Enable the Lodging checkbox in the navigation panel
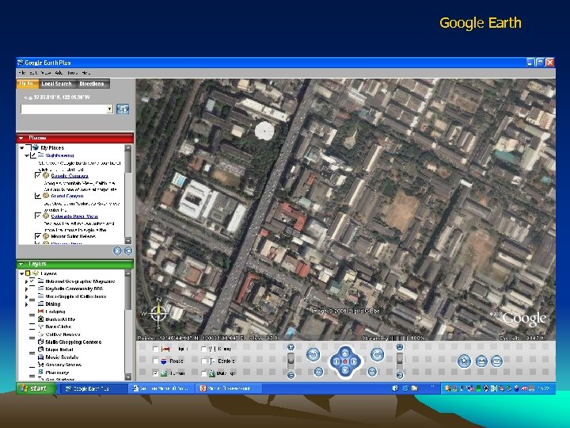 [x=156, y=349]
